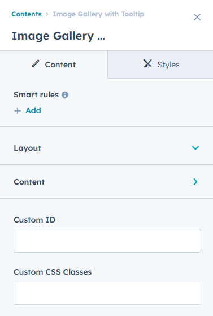
Task: Focus the Custom CSS Classes field
Action: click(x=107, y=293)
